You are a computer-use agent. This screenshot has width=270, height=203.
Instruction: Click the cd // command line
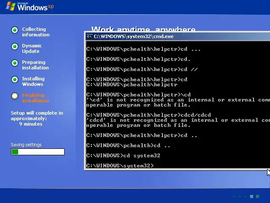coord(142,69)
